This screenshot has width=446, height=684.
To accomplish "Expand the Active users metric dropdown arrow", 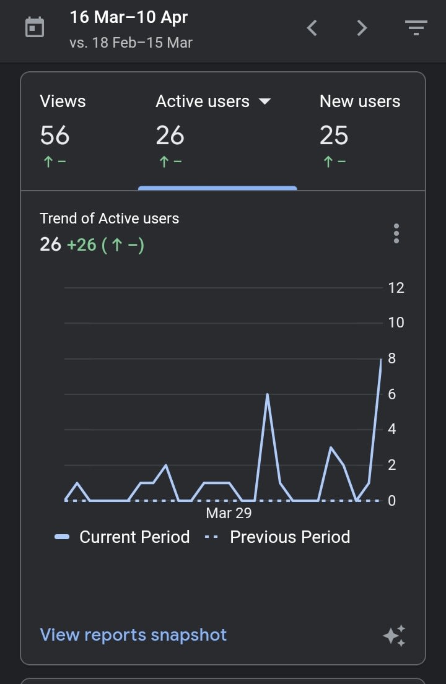I will coord(265,102).
